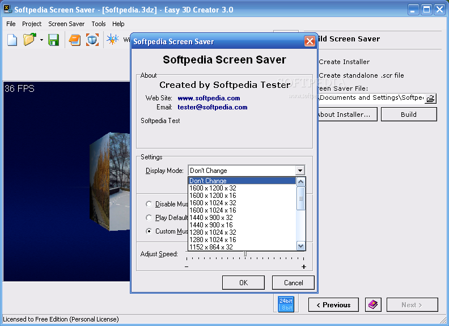Viewport: 449px width, 326px height.
Task: Open the File menu
Action: coord(11,24)
